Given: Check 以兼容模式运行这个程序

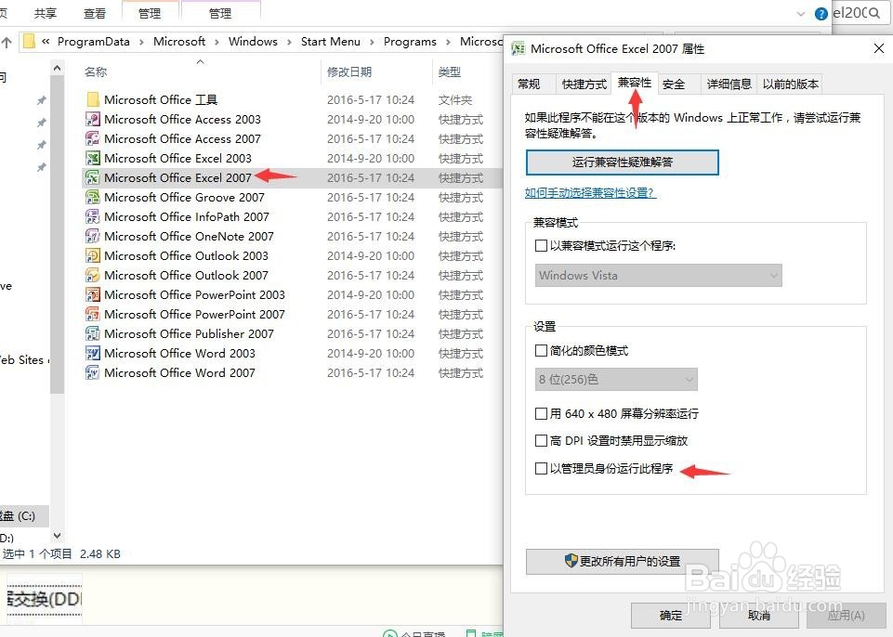Looking at the screenshot, I should 540,245.
